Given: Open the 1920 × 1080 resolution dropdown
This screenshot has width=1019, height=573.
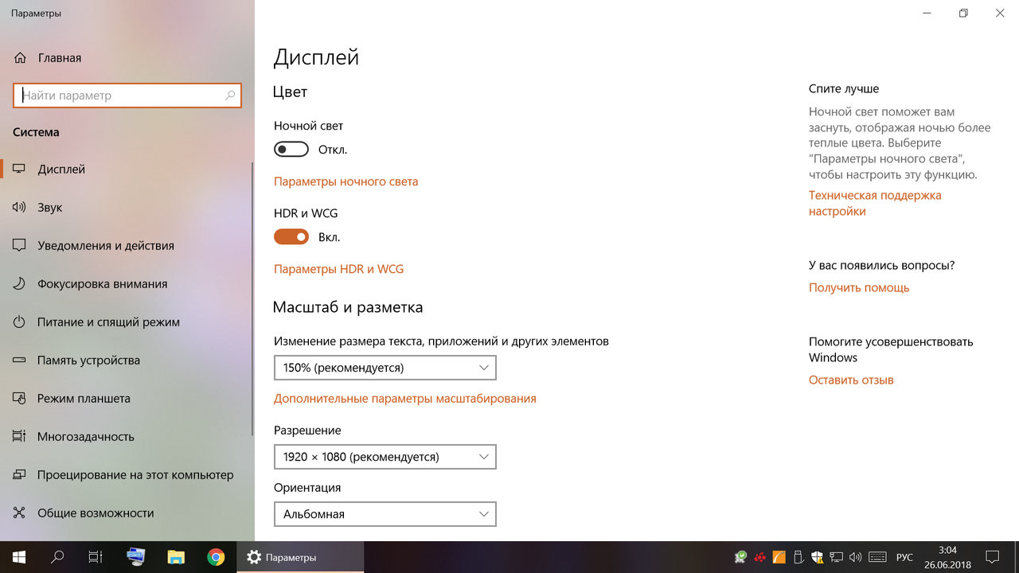Looking at the screenshot, I should click(385, 457).
